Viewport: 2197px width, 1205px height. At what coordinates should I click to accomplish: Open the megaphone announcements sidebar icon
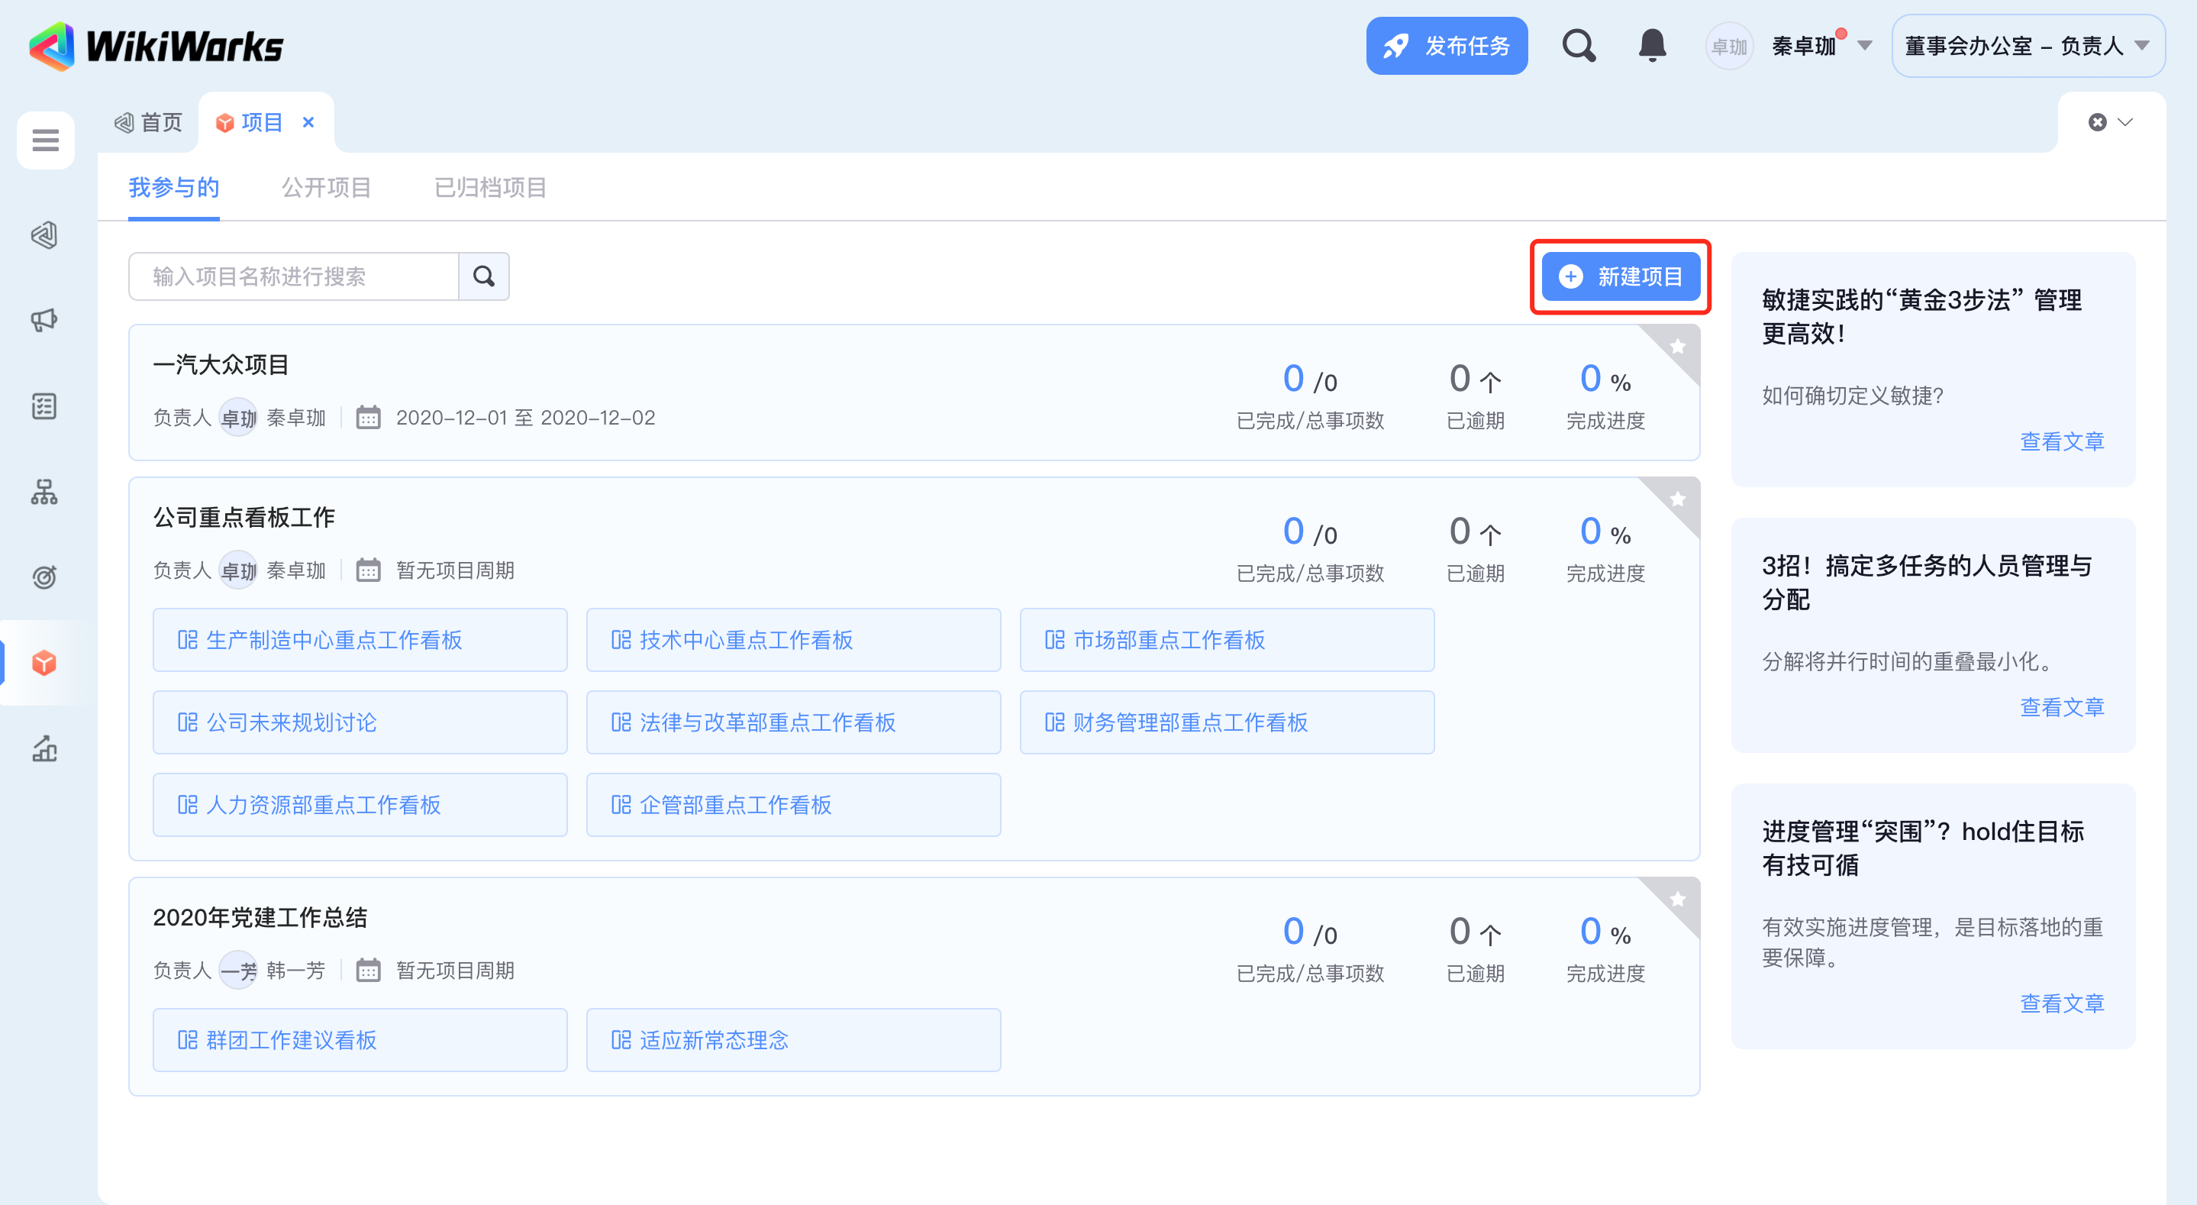(44, 320)
